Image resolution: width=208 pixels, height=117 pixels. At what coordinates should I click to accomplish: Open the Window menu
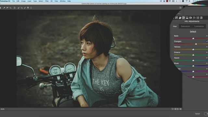(x=63, y=1)
